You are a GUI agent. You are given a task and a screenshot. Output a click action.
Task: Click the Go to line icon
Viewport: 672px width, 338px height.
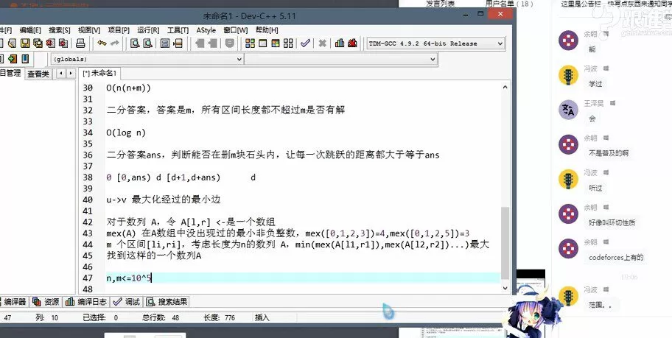[178, 43]
